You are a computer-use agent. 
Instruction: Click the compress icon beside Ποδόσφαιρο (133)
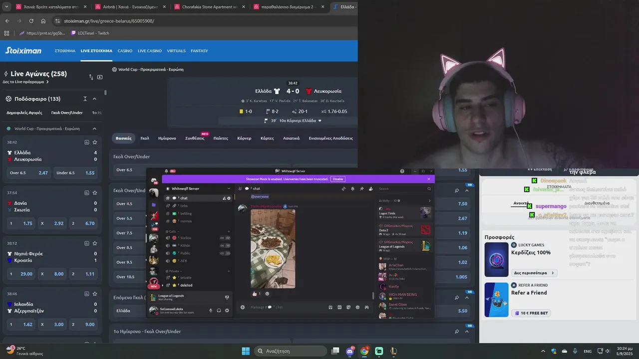click(85, 99)
